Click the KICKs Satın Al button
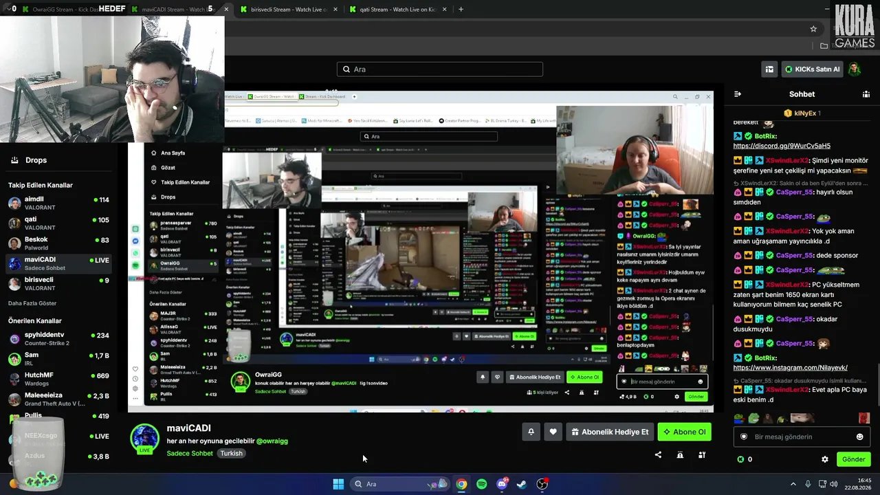This screenshot has width=880, height=495. pyautogui.click(x=812, y=69)
